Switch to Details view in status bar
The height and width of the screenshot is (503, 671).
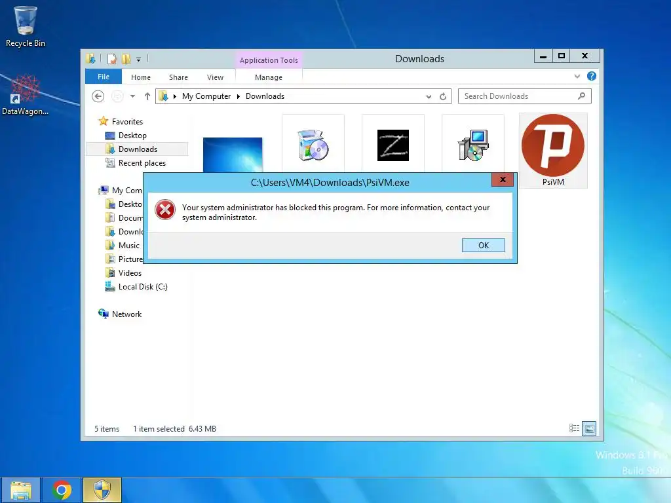pos(574,428)
